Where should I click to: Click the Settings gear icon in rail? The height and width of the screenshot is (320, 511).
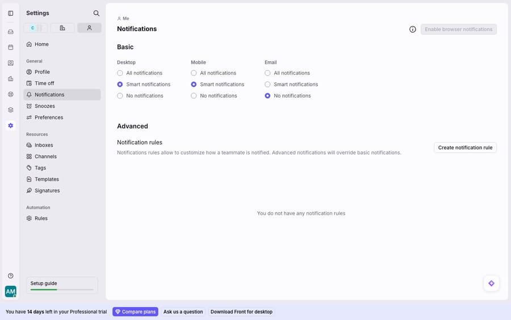10,126
